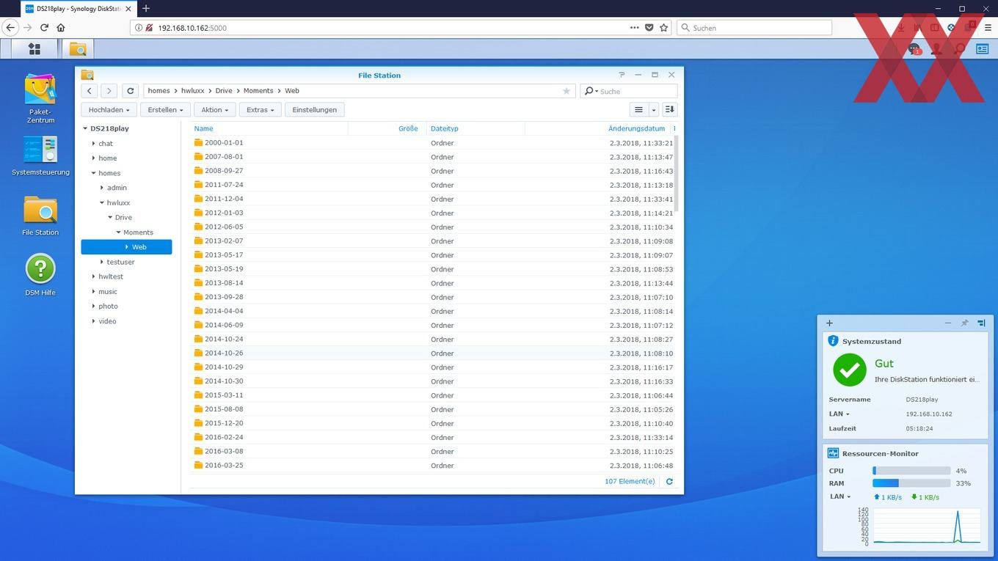Screen dimensions: 998x561
Task: Pin the widget panel
Action: coord(964,323)
